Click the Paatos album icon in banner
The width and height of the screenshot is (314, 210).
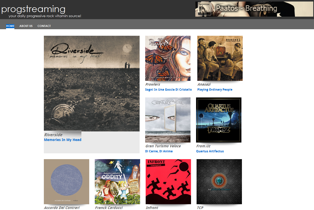tap(204, 9)
